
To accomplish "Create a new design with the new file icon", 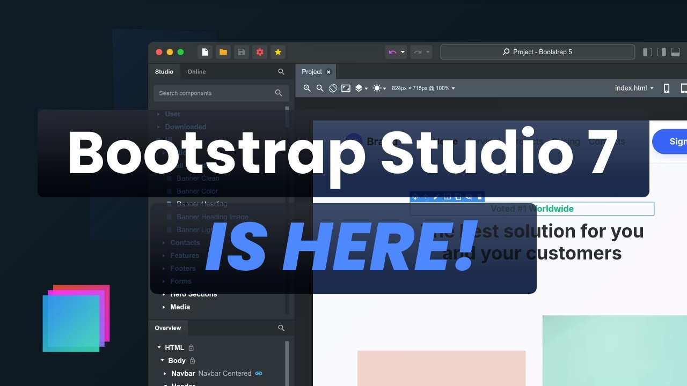I will (x=204, y=51).
